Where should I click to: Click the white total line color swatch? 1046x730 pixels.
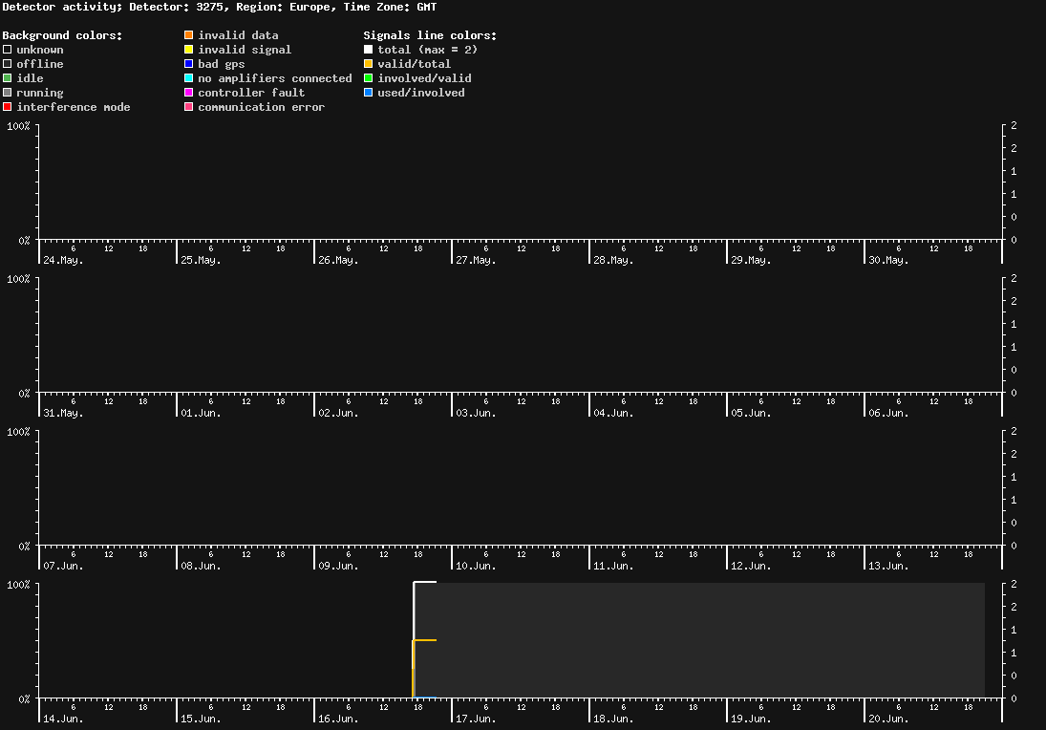tap(368, 50)
